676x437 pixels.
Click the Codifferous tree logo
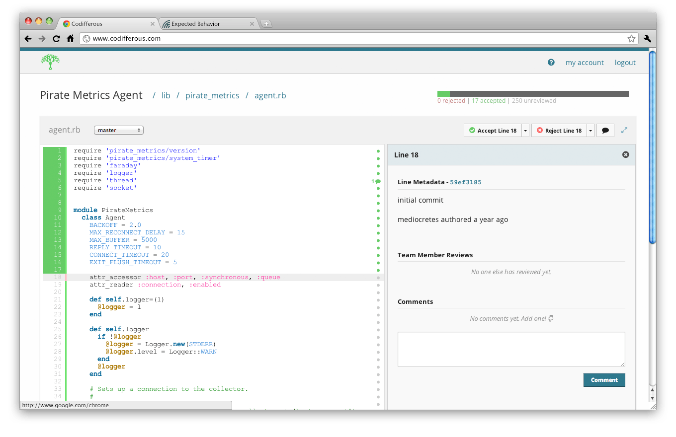(50, 62)
